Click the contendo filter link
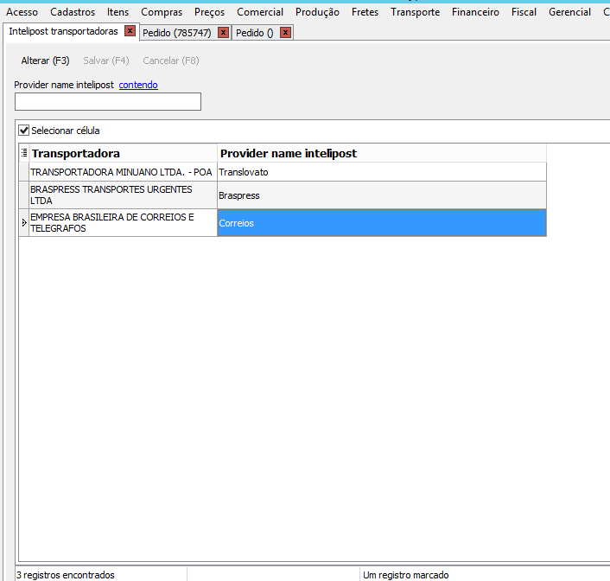 coord(138,85)
